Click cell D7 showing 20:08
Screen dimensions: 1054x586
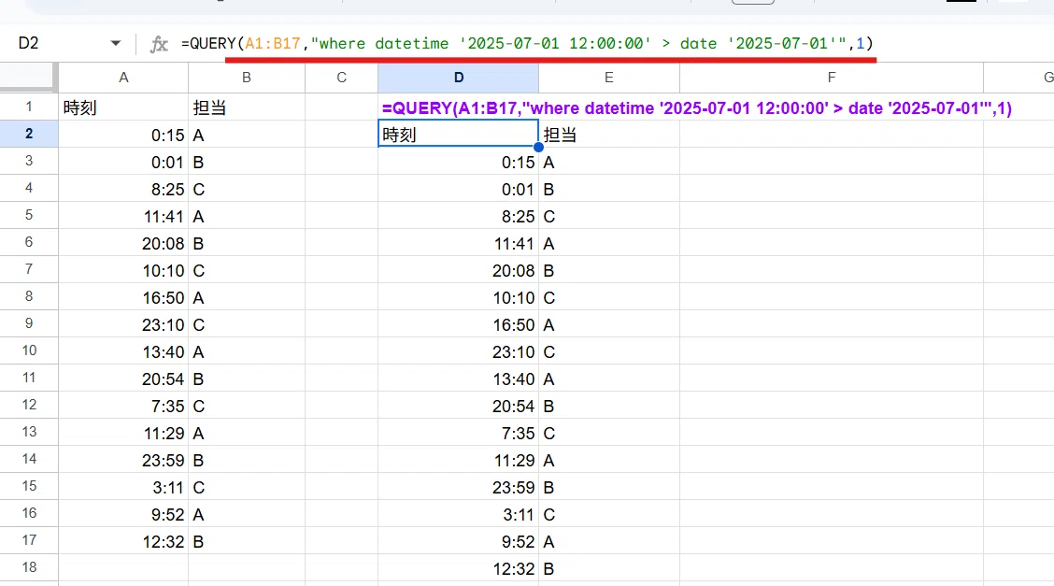459,270
